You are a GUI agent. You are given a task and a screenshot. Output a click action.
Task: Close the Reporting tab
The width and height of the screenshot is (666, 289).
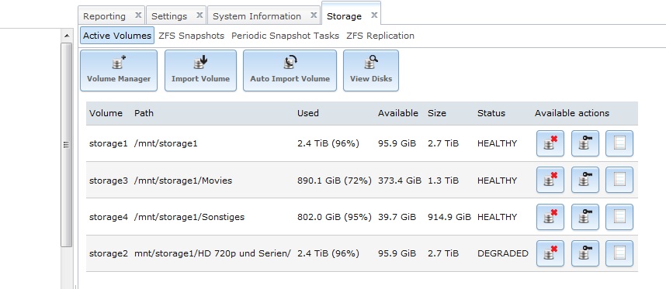(x=138, y=15)
